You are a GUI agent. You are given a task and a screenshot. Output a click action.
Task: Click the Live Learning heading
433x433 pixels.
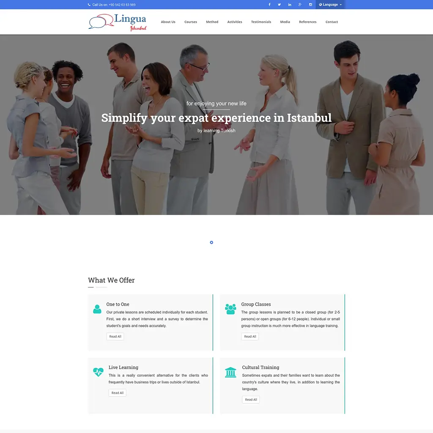[x=123, y=367]
